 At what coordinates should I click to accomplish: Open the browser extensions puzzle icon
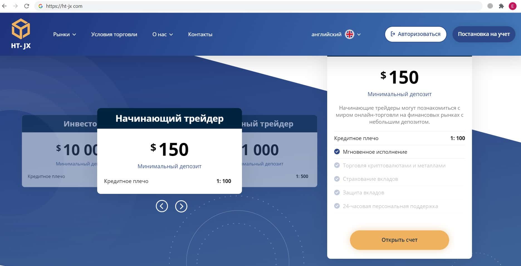(501, 6)
